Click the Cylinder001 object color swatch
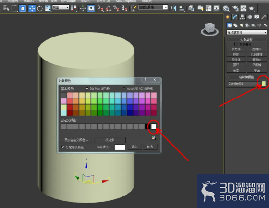The width and height of the screenshot is (269, 208). coord(264,84)
